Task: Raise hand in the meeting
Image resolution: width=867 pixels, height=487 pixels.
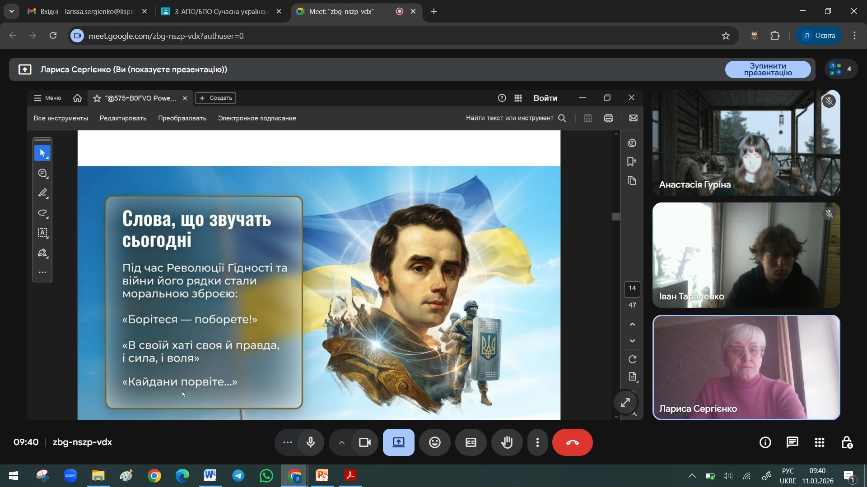Action: (x=507, y=442)
